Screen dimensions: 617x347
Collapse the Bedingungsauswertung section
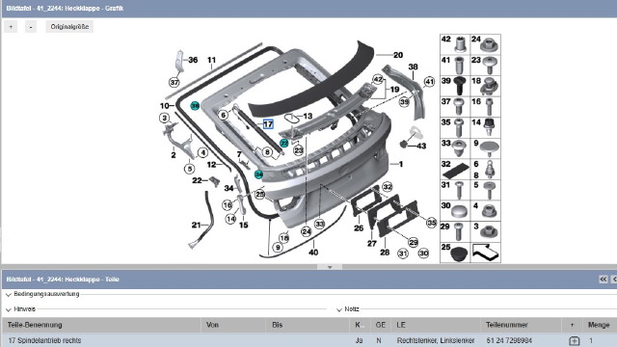(x=9, y=294)
